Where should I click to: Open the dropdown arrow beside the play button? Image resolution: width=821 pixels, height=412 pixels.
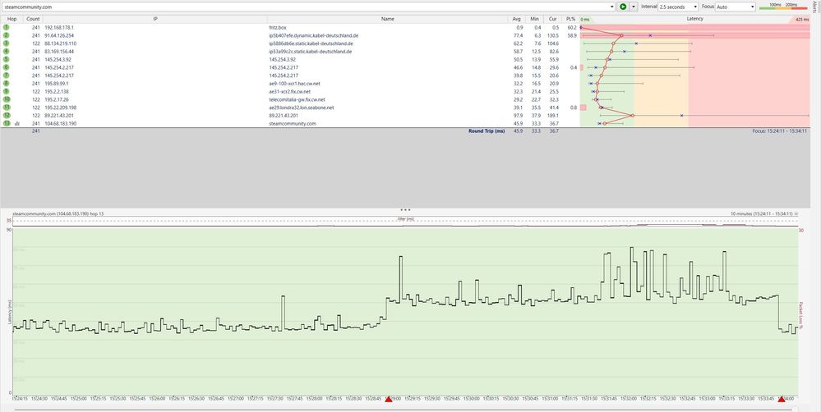pyautogui.click(x=634, y=7)
